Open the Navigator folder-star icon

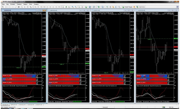click(x=113, y=7)
